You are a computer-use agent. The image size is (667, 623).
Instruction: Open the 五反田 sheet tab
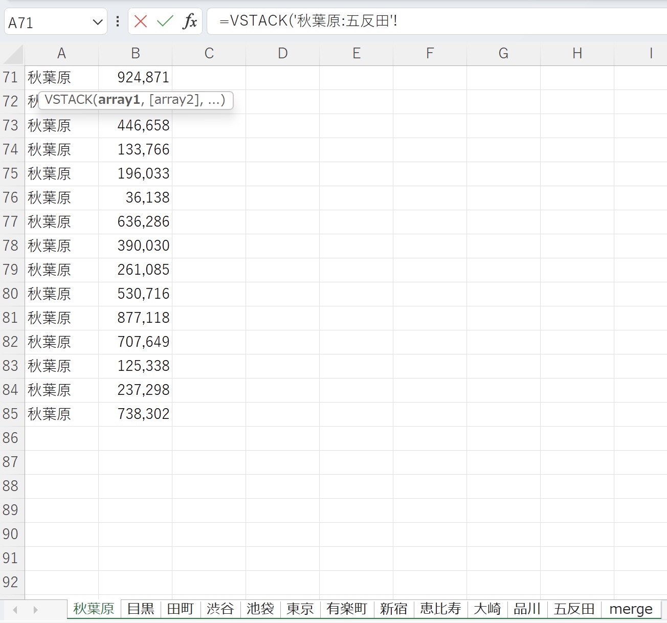pyautogui.click(x=573, y=609)
